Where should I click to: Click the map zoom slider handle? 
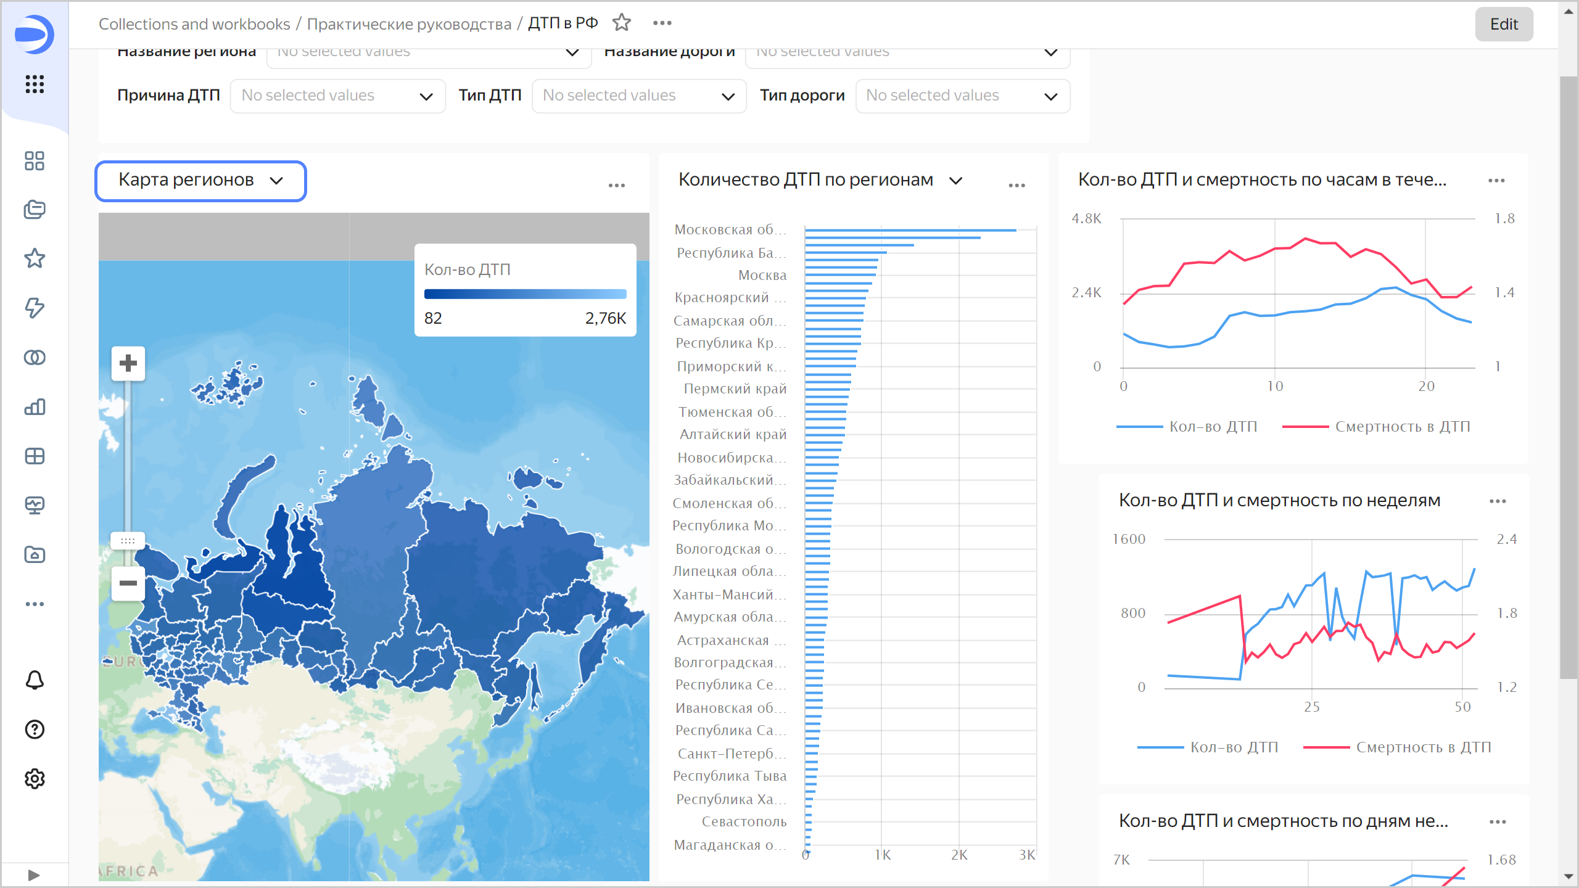pos(128,541)
